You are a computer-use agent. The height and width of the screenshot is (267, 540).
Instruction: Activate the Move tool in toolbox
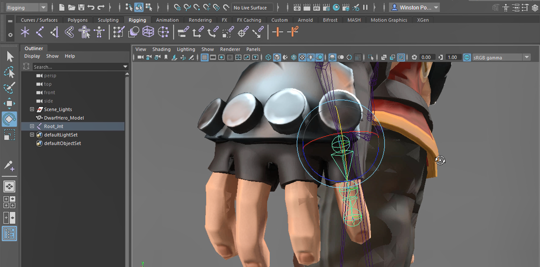coord(10,104)
